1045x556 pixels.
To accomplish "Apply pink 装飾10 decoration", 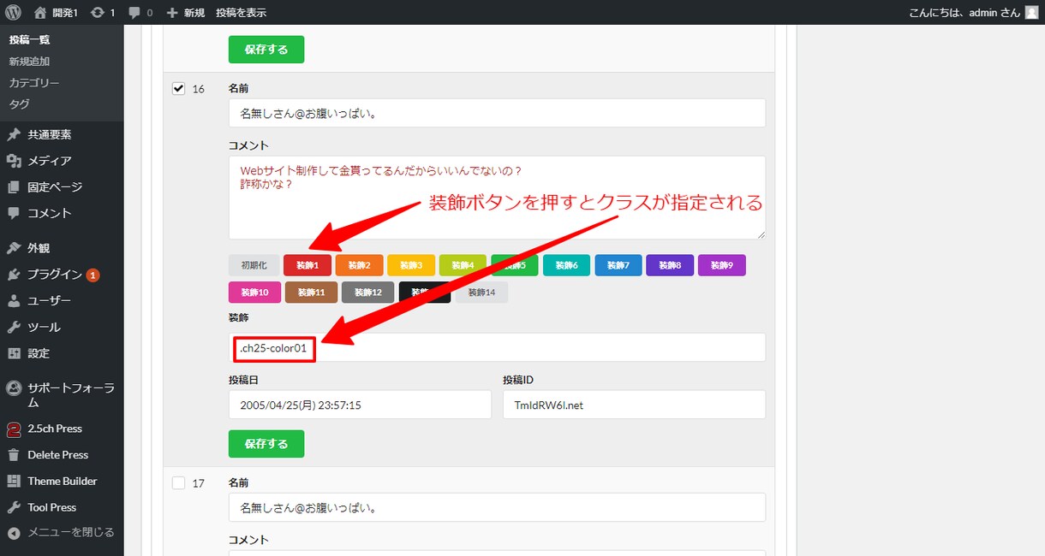I will 254,292.
